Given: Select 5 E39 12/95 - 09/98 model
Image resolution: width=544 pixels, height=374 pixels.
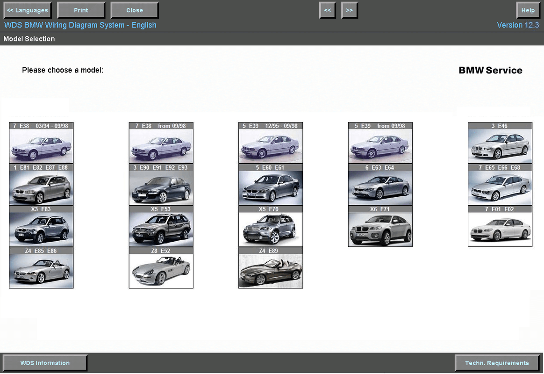Looking at the screenshot, I should point(271,143).
